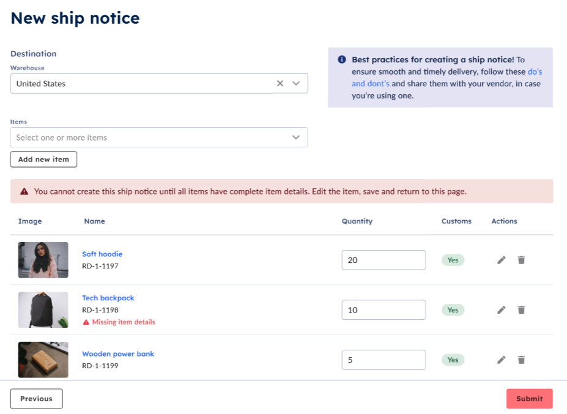Edit the Tech backpack item
The image size is (567, 414).
pyautogui.click(x=501, y=310)
